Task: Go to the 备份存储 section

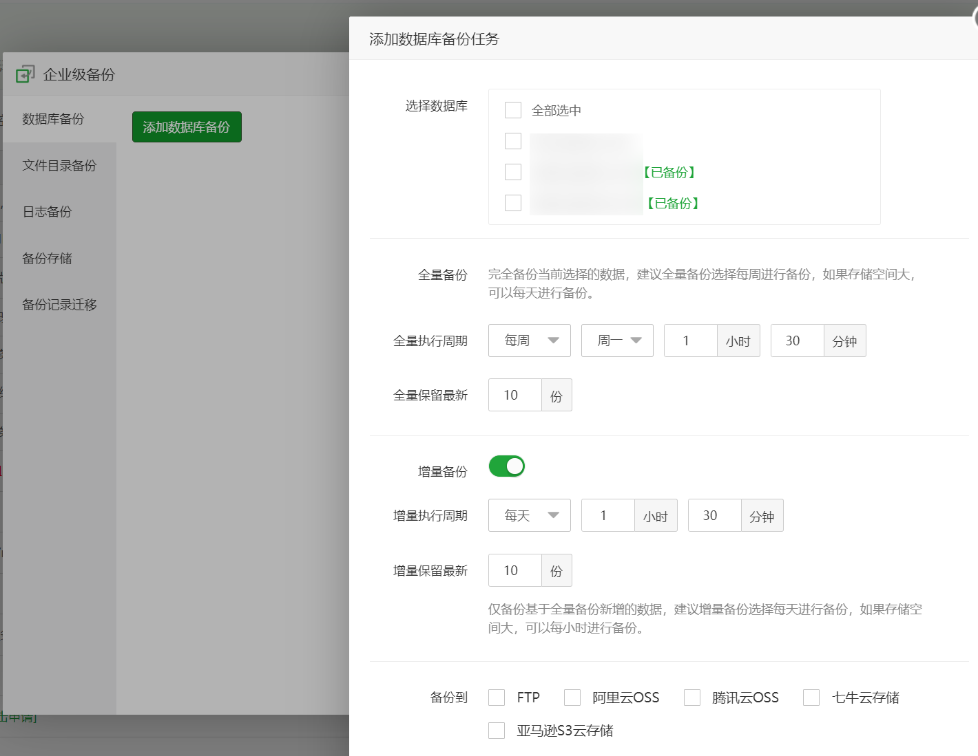Action: tap(47, 259)
